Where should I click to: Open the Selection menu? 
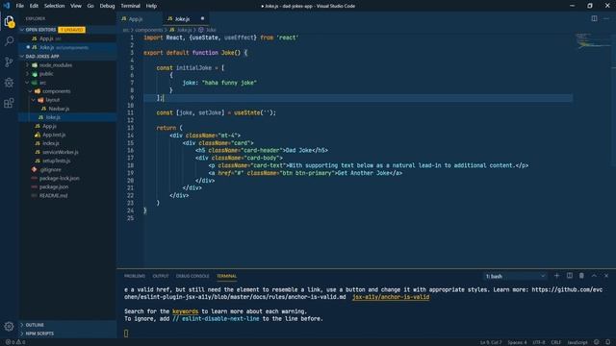(54, 6)
